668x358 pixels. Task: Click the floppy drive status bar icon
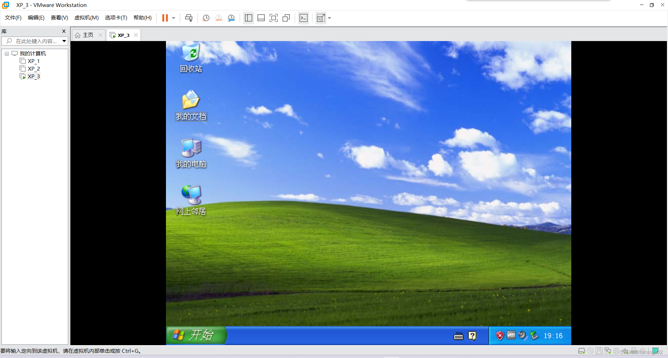click(x=599, y=351)
